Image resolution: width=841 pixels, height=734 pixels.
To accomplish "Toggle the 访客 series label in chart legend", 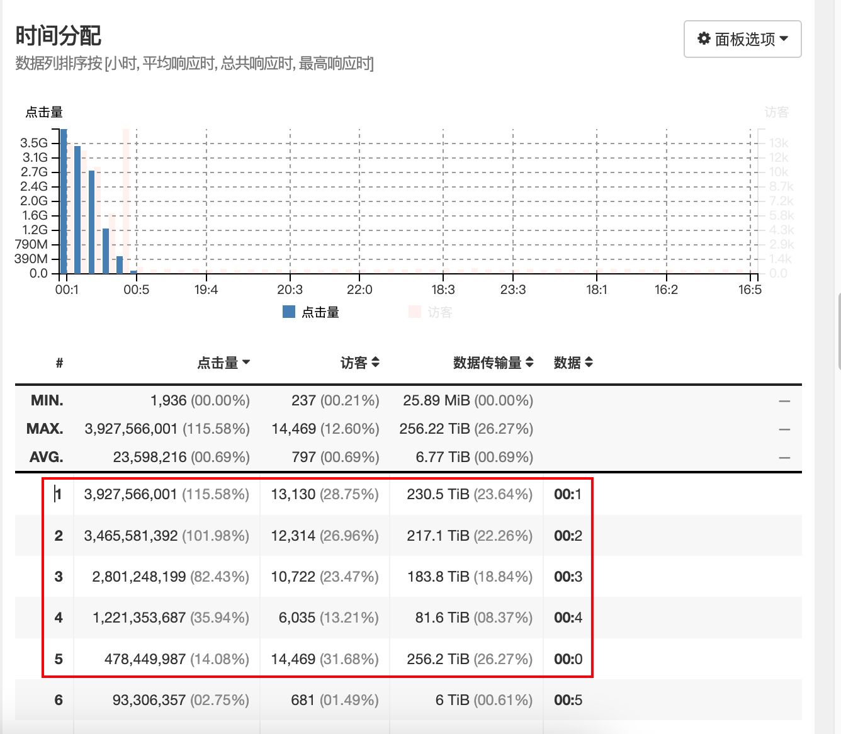I will pyautogui.click(x=439, y=312).
